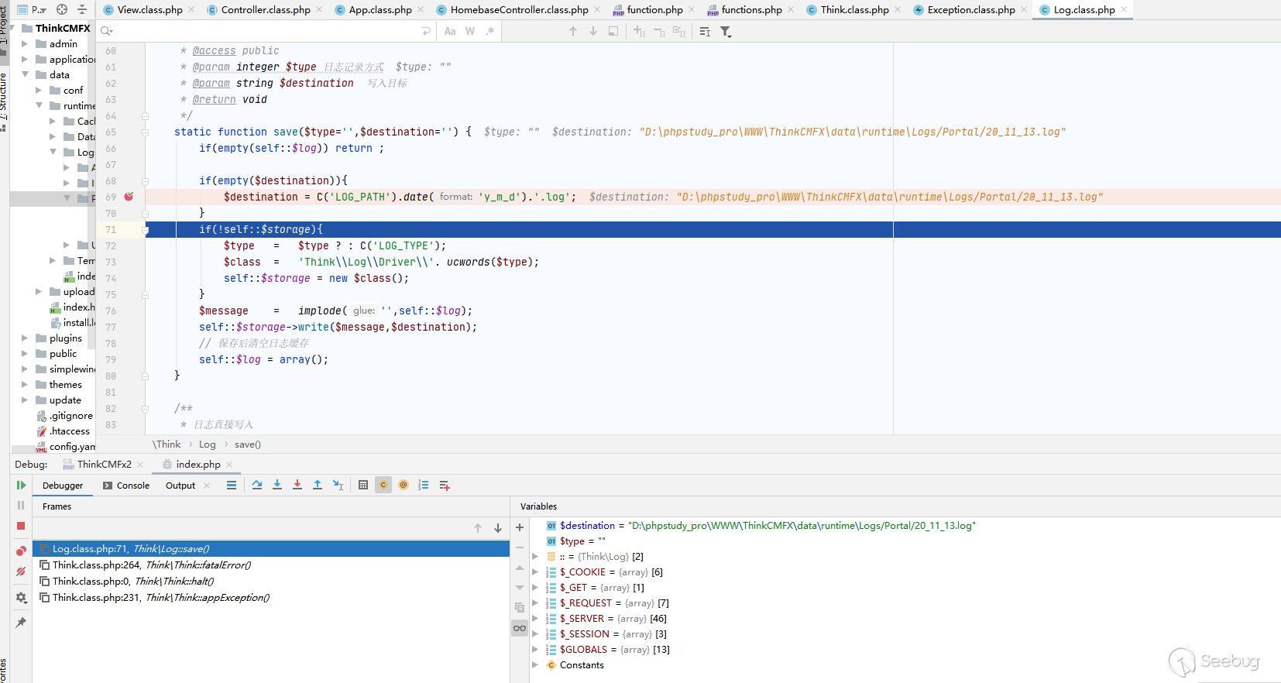The width and height of the screenshot is (1281, 683).
Task: Expand the $_SERVER array variable
Action: point(534,619)
